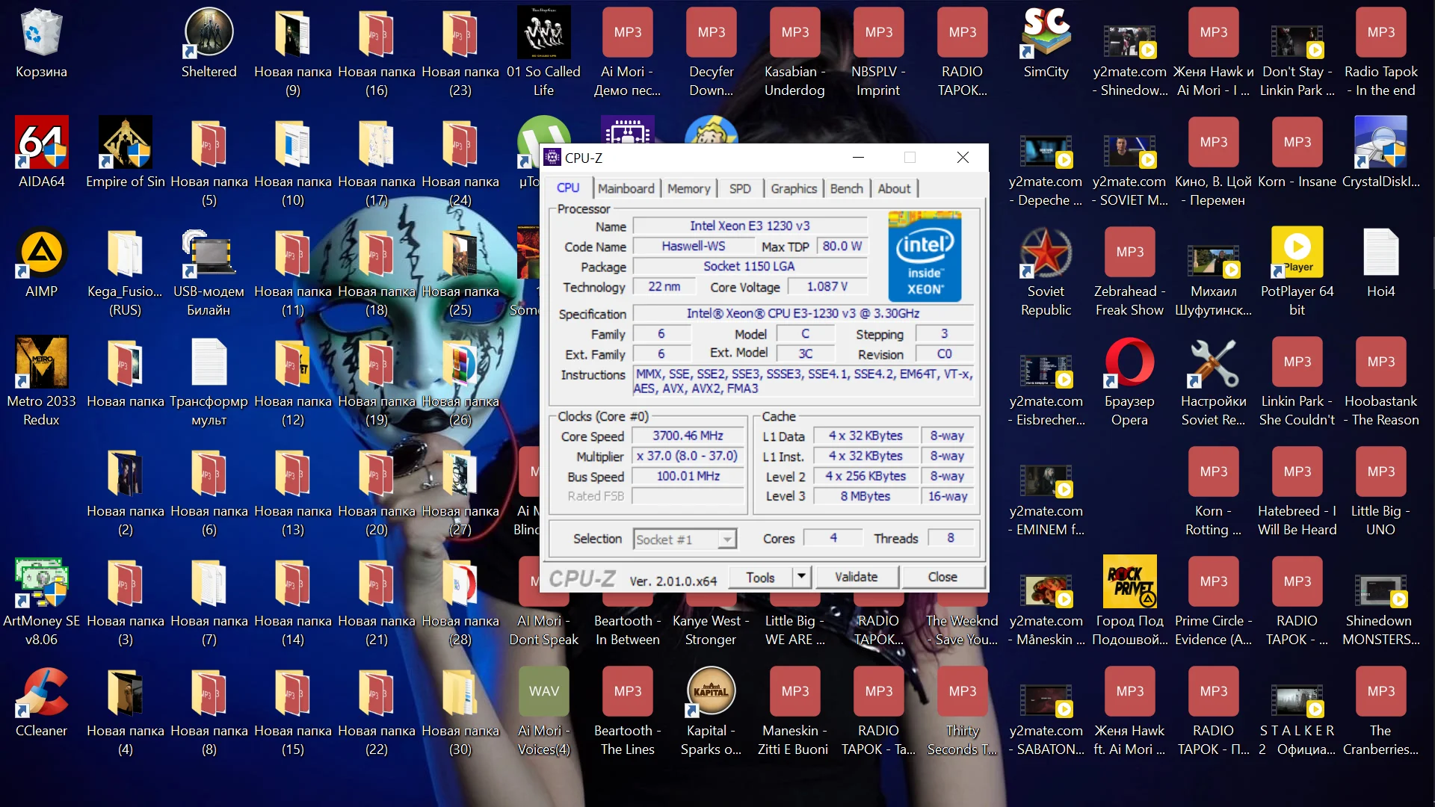Select the AIMP player icon
The height and width of the screenshot is (807, 1435).
42,253
